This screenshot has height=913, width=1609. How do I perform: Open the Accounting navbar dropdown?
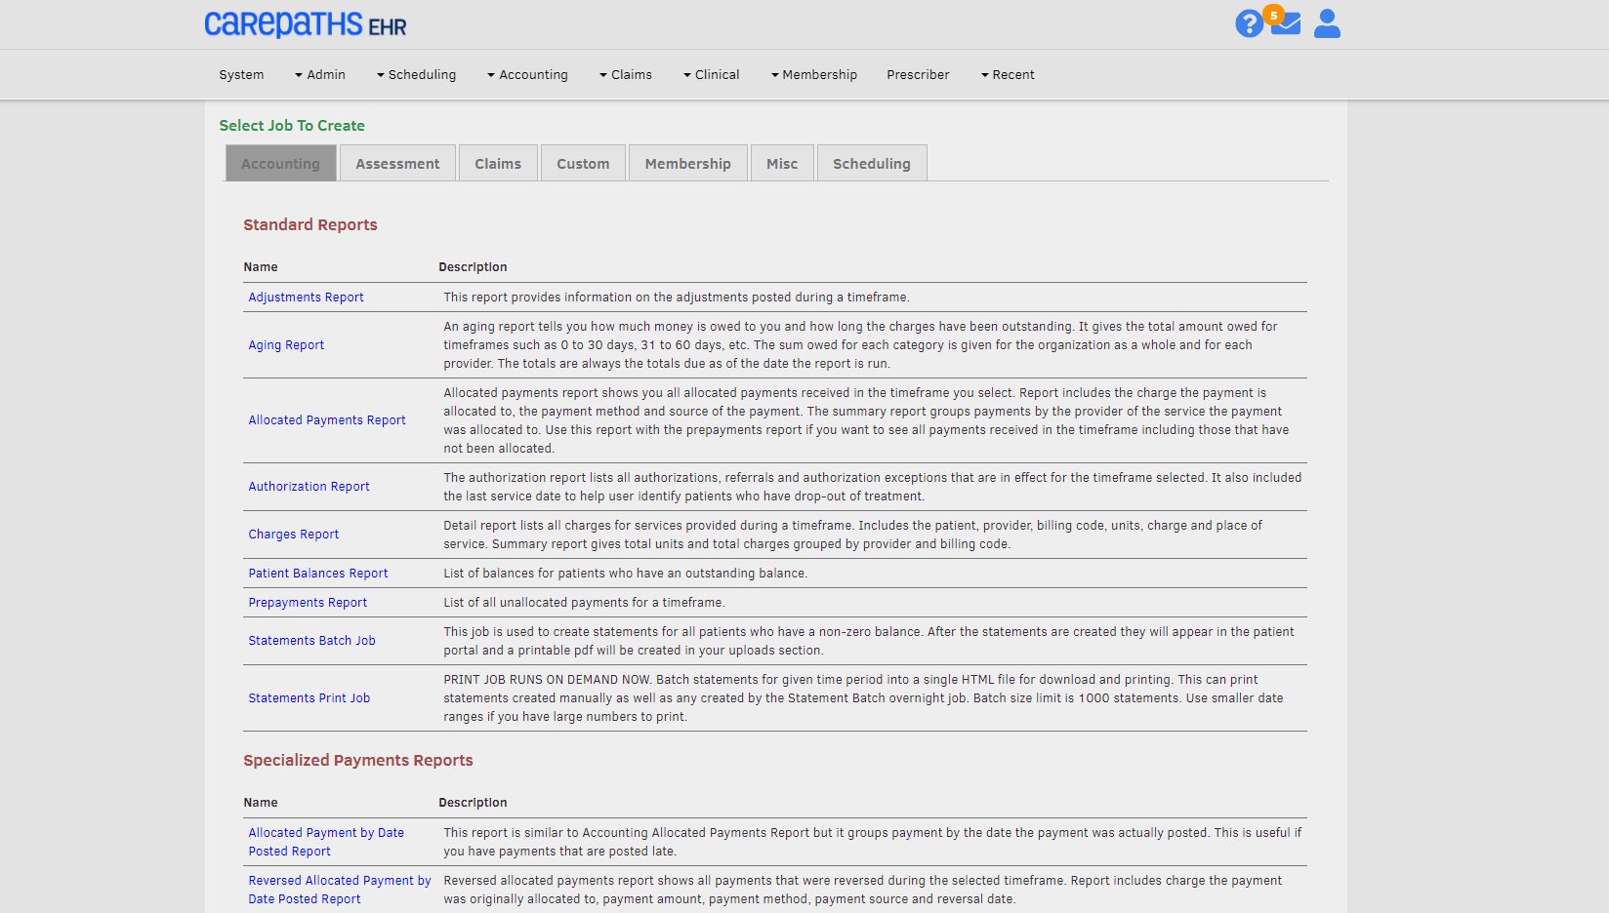point(528,75)
